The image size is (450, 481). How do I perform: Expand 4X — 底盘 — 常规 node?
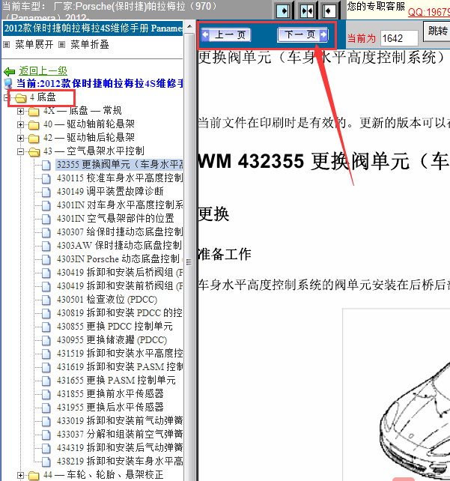(20, 111)
